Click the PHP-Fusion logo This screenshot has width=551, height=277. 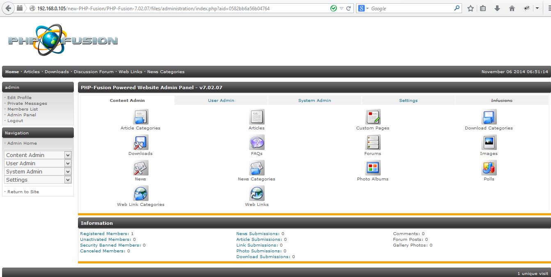pyautogui.click(x=63, y=40)
